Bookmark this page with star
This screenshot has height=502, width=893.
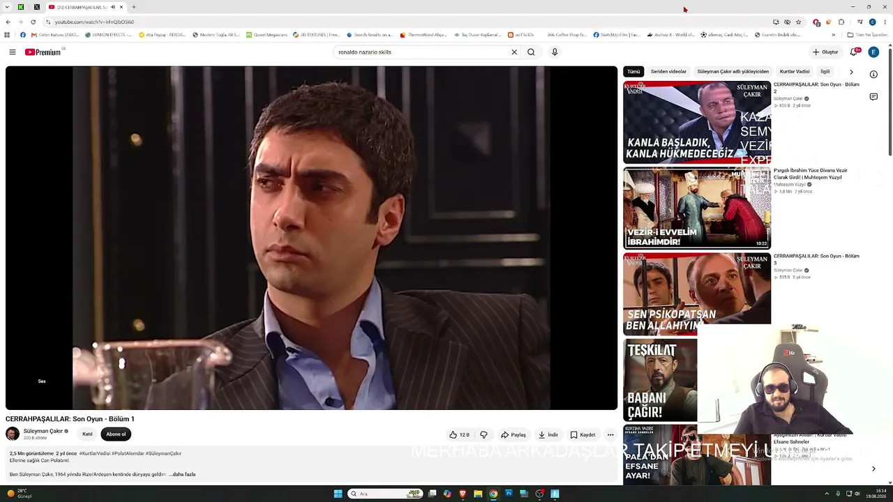799,22
